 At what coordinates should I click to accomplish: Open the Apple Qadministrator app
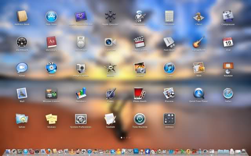click(x=81, y=16)
